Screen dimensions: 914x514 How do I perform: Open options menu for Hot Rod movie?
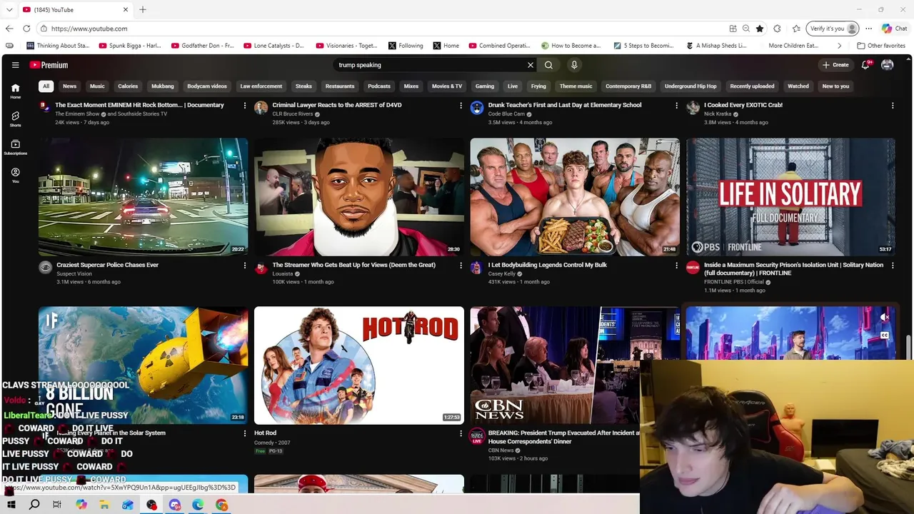461,433
